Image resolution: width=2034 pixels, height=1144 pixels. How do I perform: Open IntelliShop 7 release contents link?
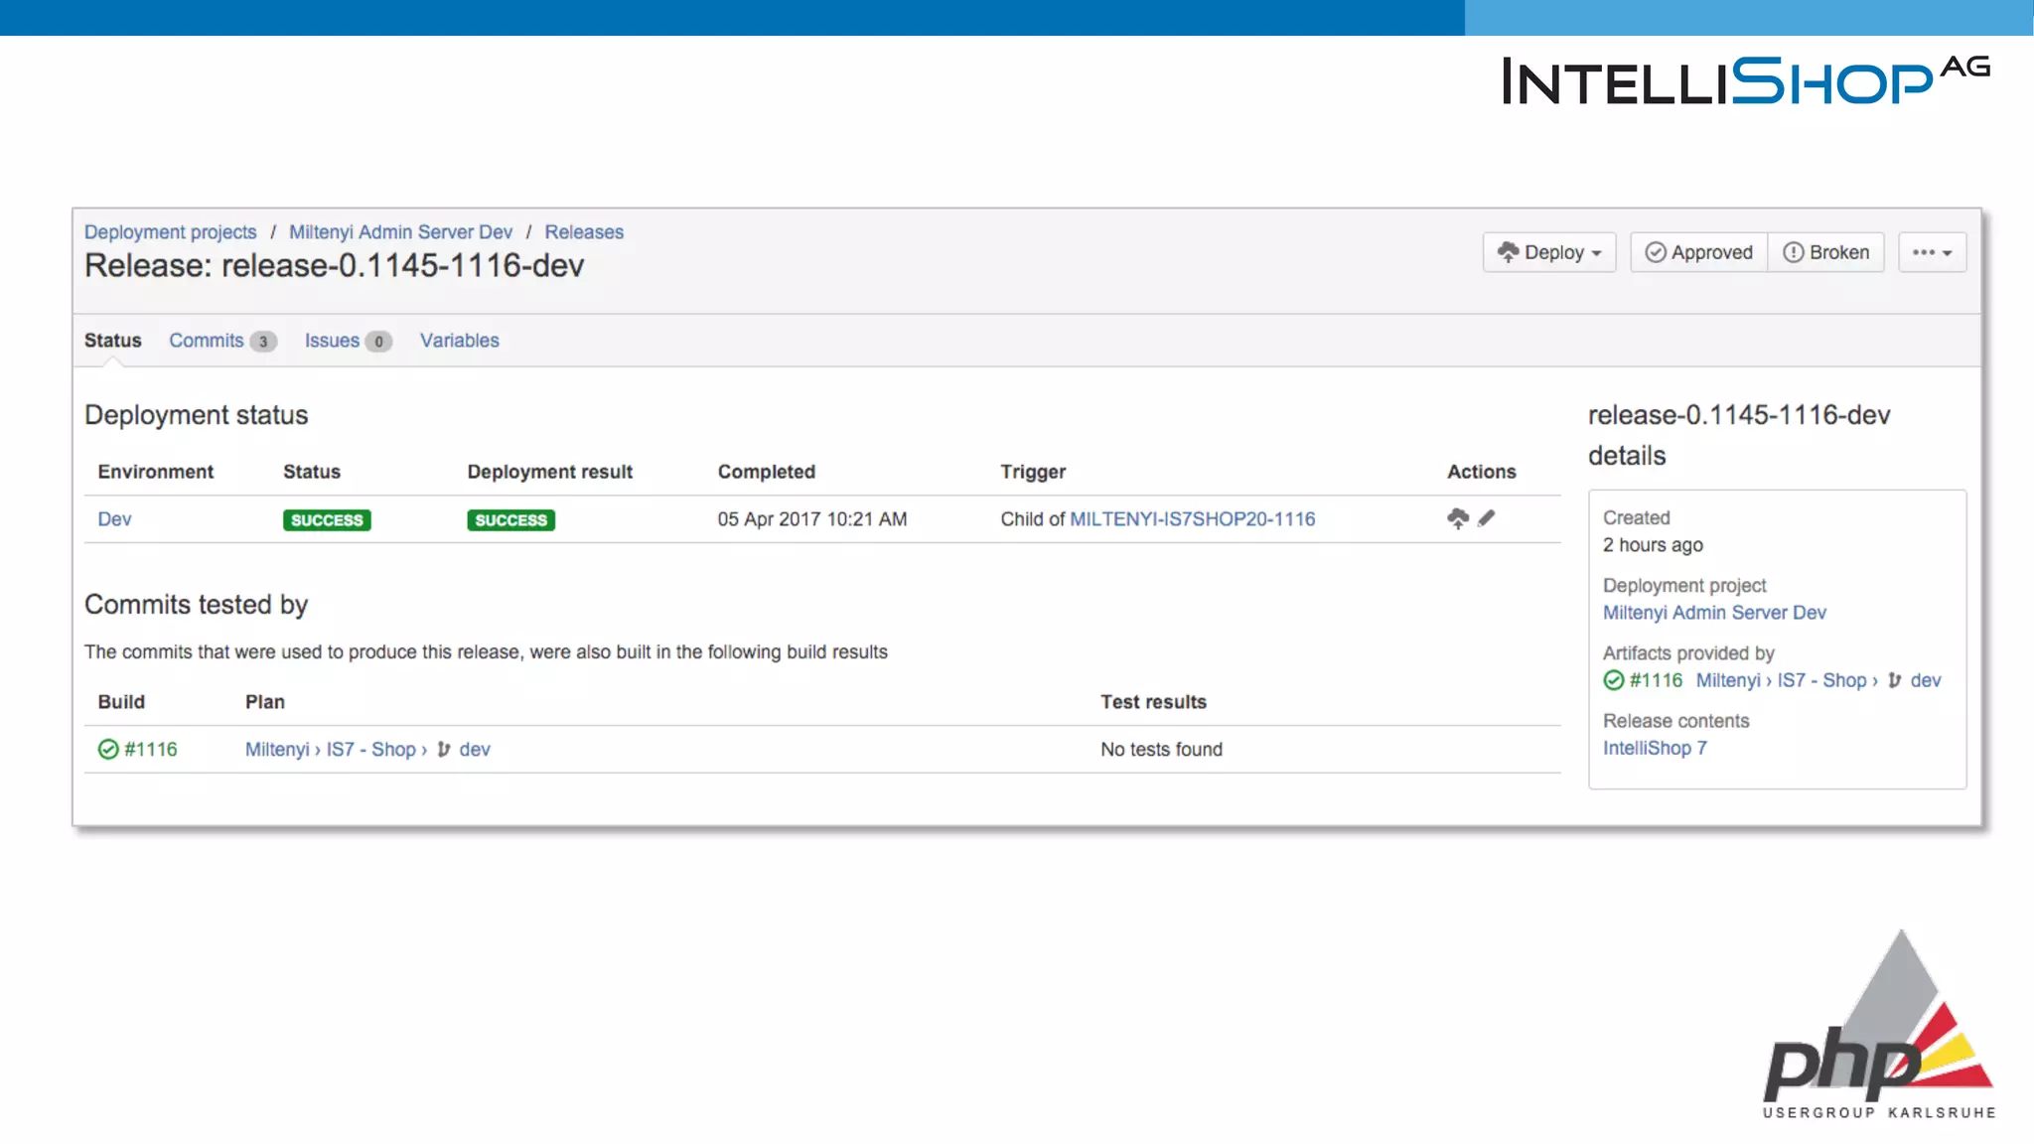[1655, 749]
